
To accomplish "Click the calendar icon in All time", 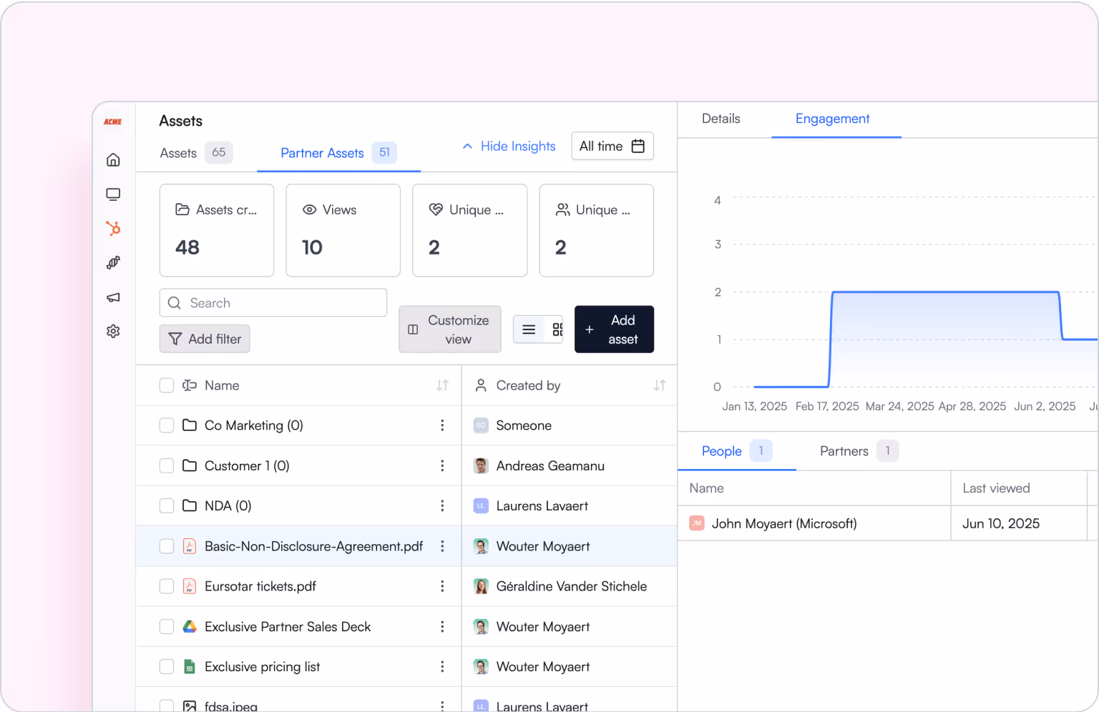I will click(x=638, y=146).
